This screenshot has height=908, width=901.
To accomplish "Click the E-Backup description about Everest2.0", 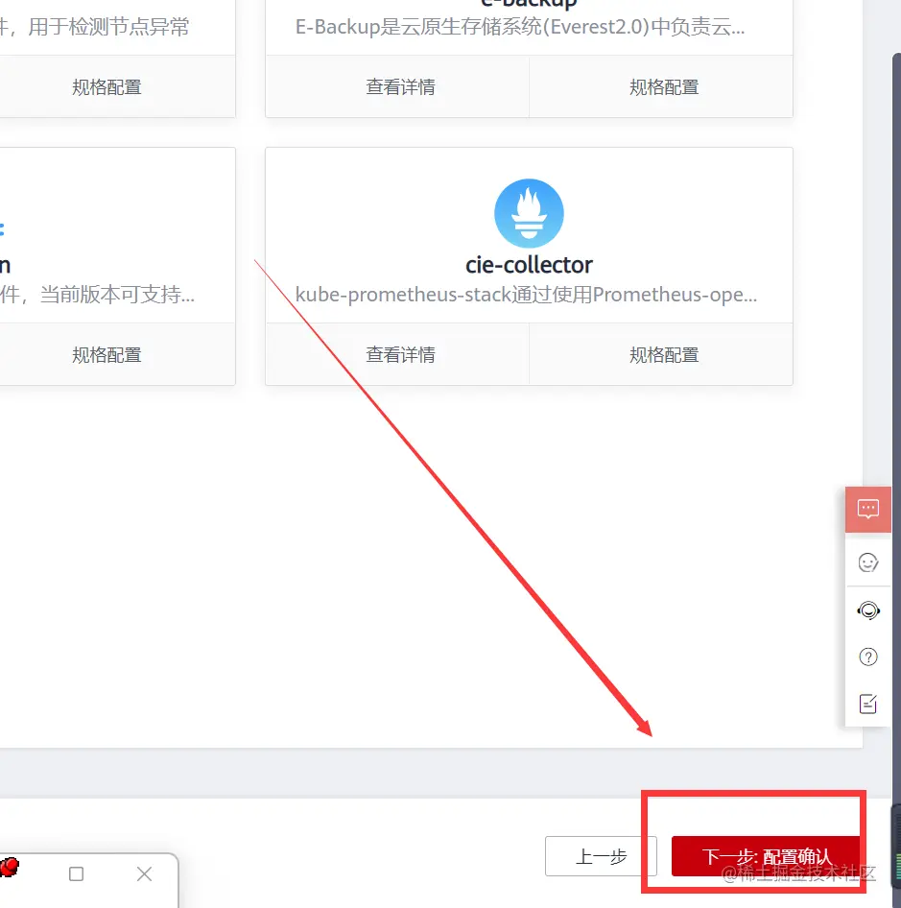I will click(x=520, y=27).
